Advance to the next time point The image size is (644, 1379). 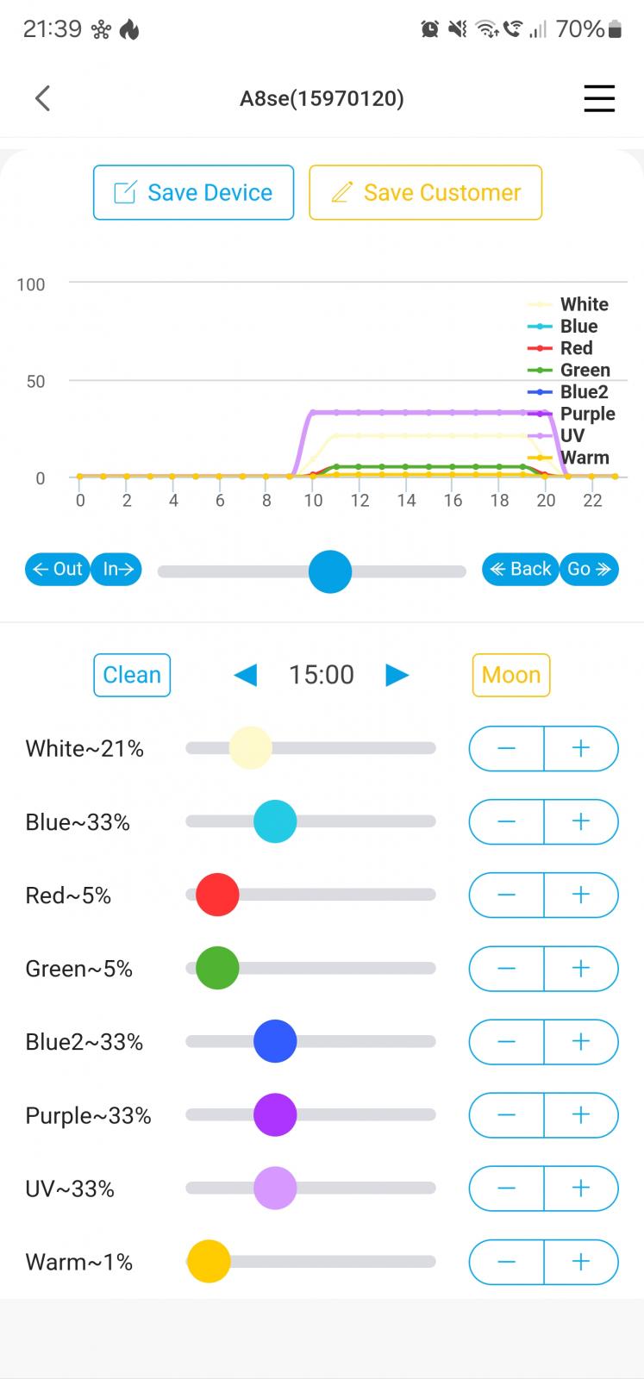tap(397, 675)
